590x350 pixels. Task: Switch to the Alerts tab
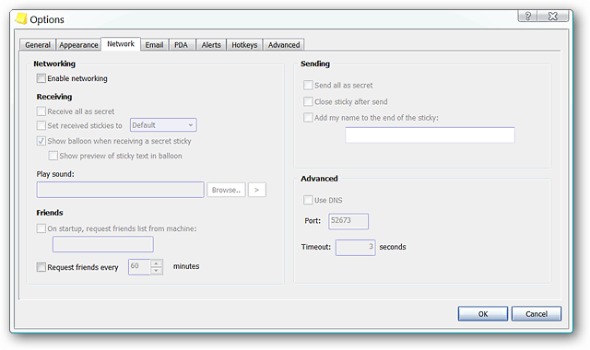click(211, 45)
